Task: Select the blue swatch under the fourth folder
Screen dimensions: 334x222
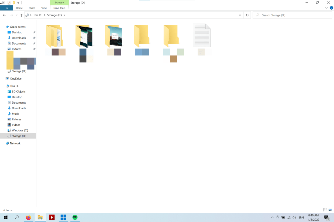Action: 142,52
